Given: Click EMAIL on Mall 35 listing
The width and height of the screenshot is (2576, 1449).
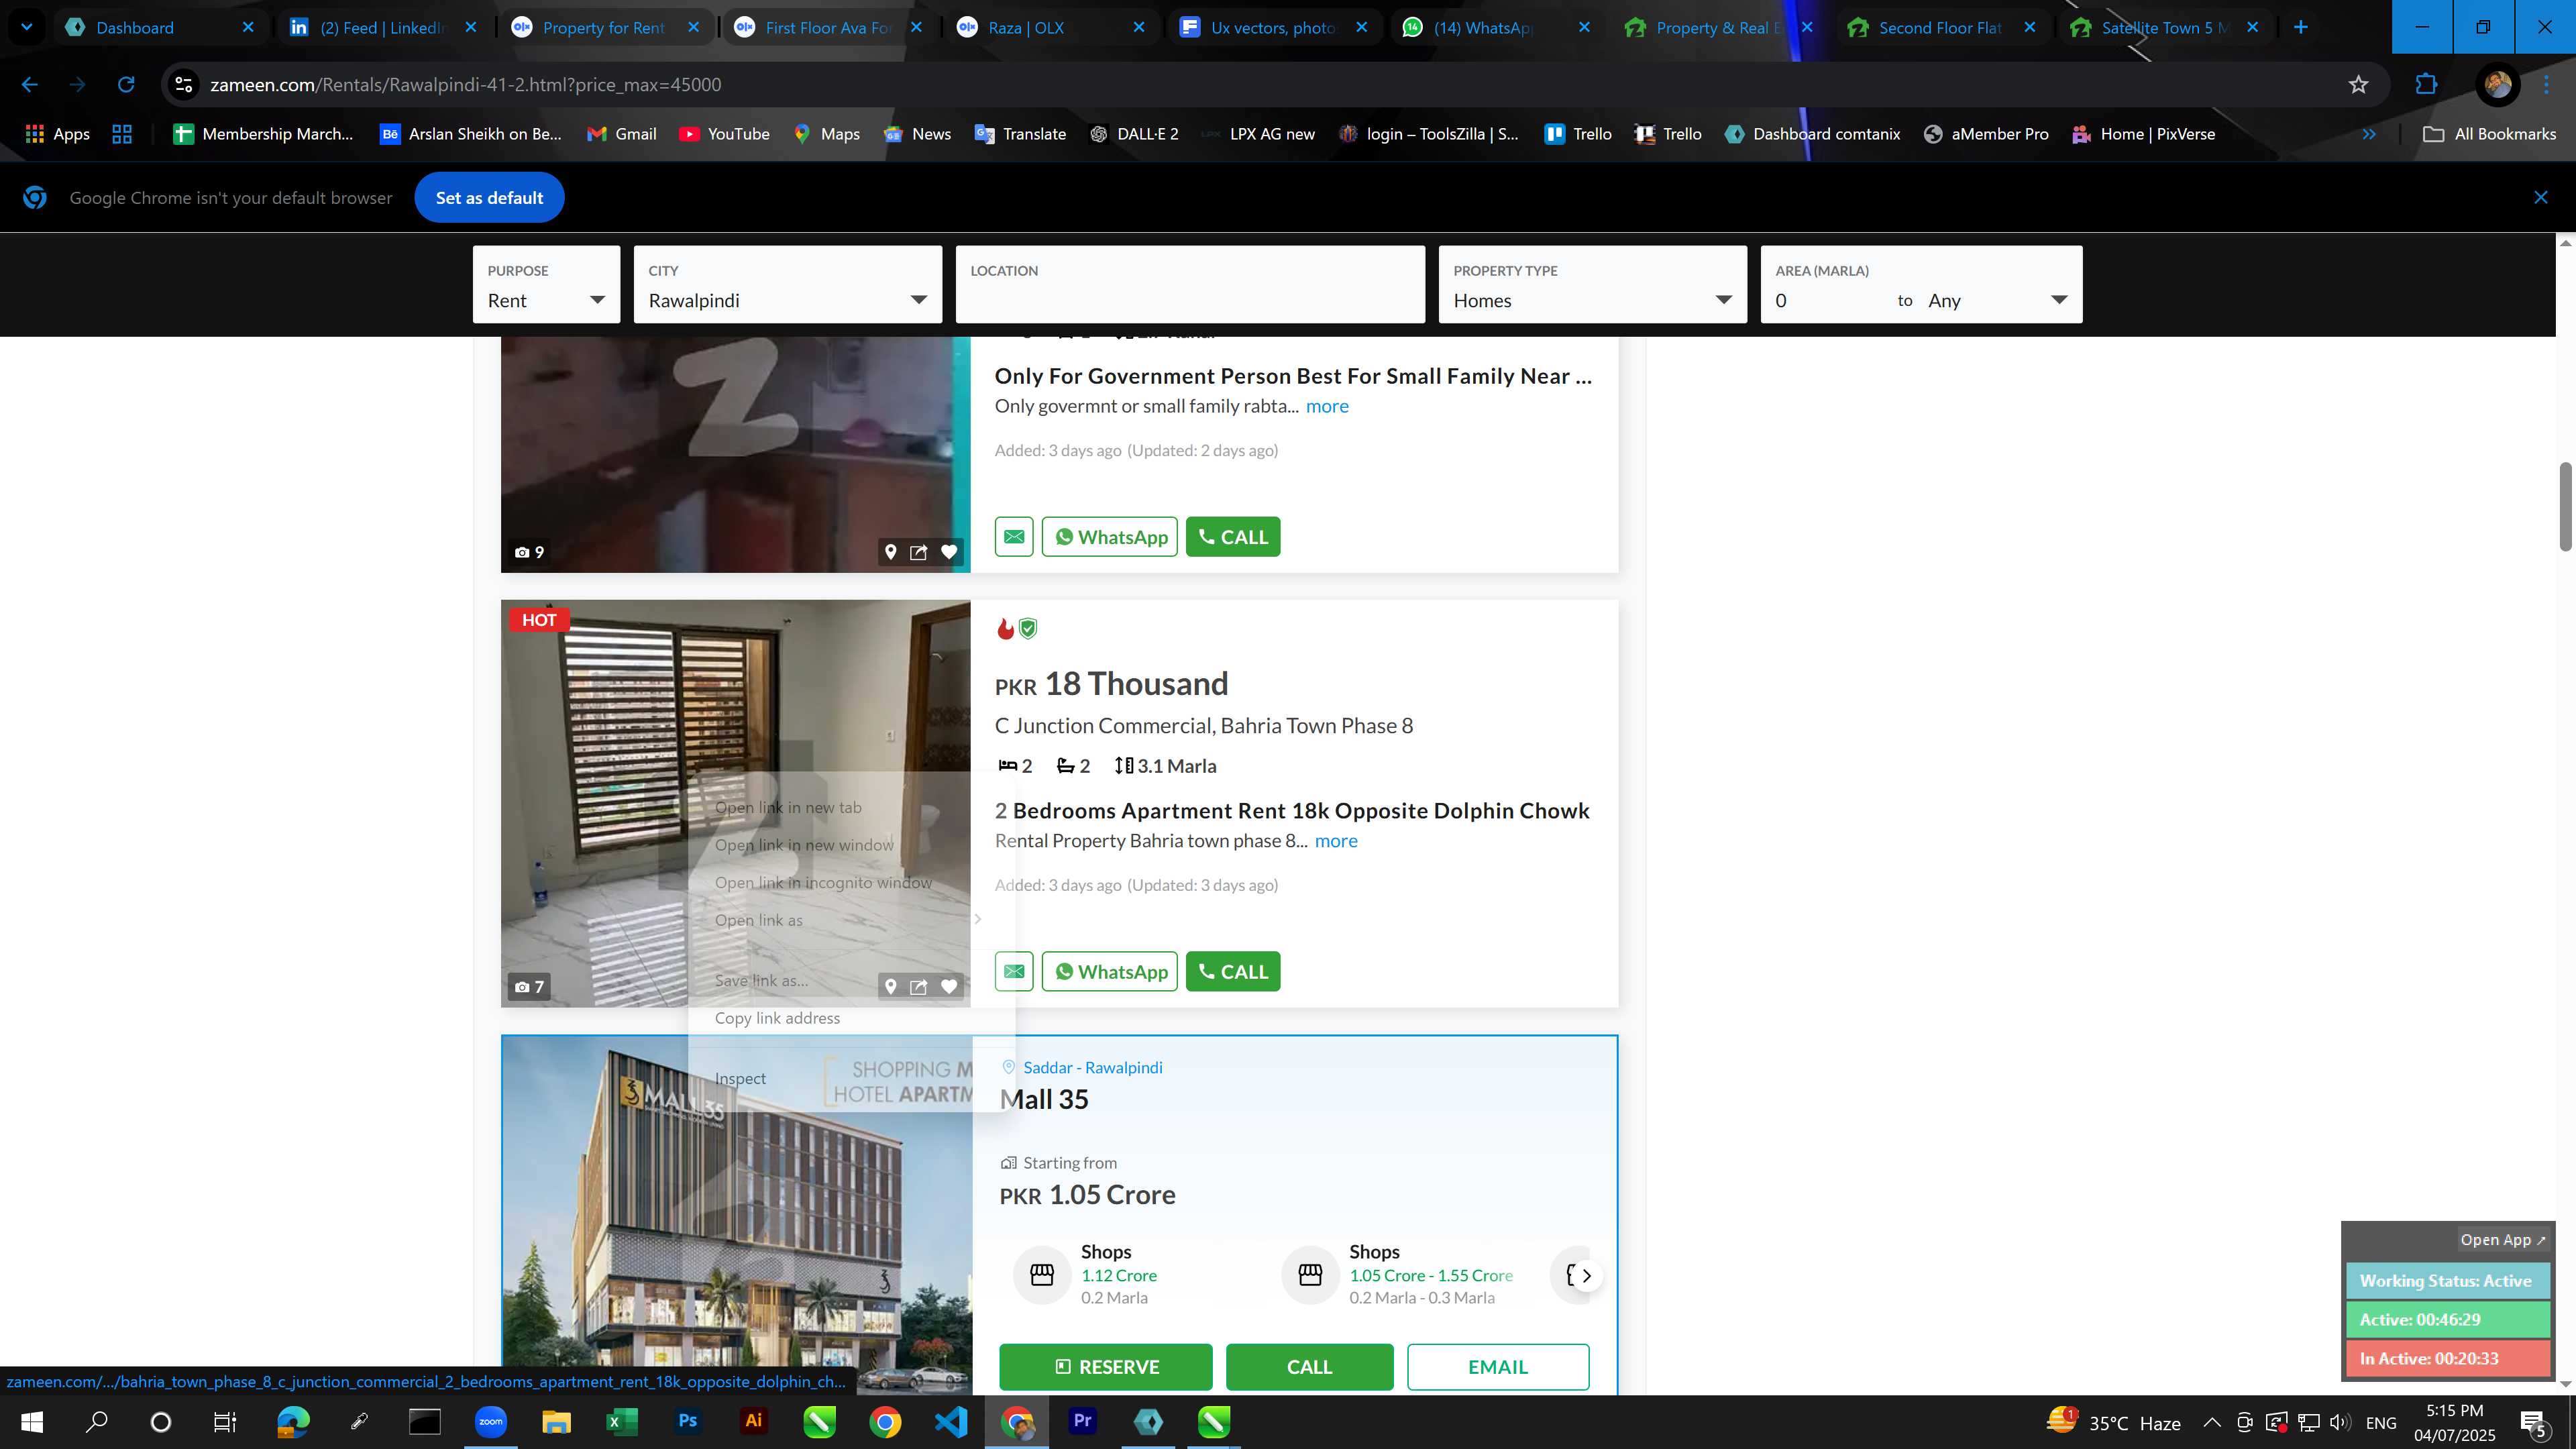Looking at the screenshot, I should coord(1497,1366).
